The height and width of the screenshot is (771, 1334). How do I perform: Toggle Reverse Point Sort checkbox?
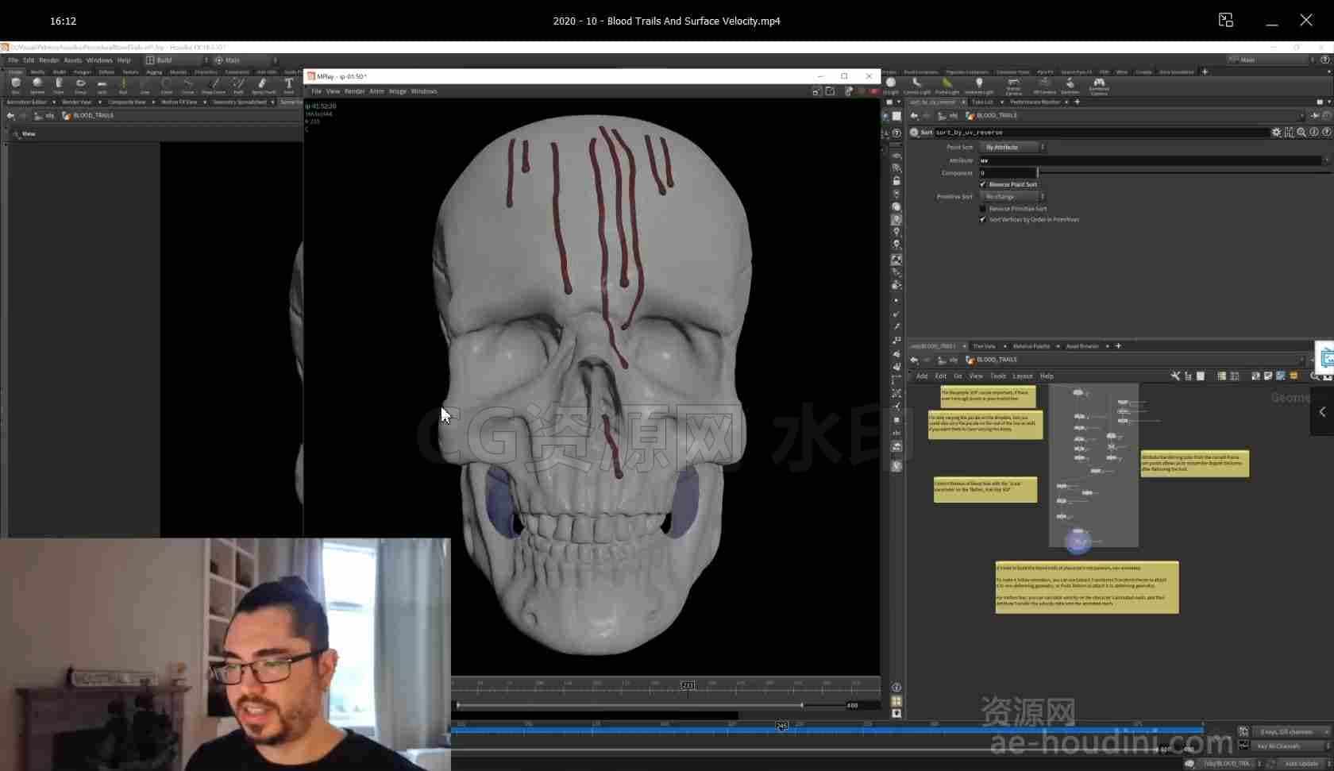click(x=983, y=184)
